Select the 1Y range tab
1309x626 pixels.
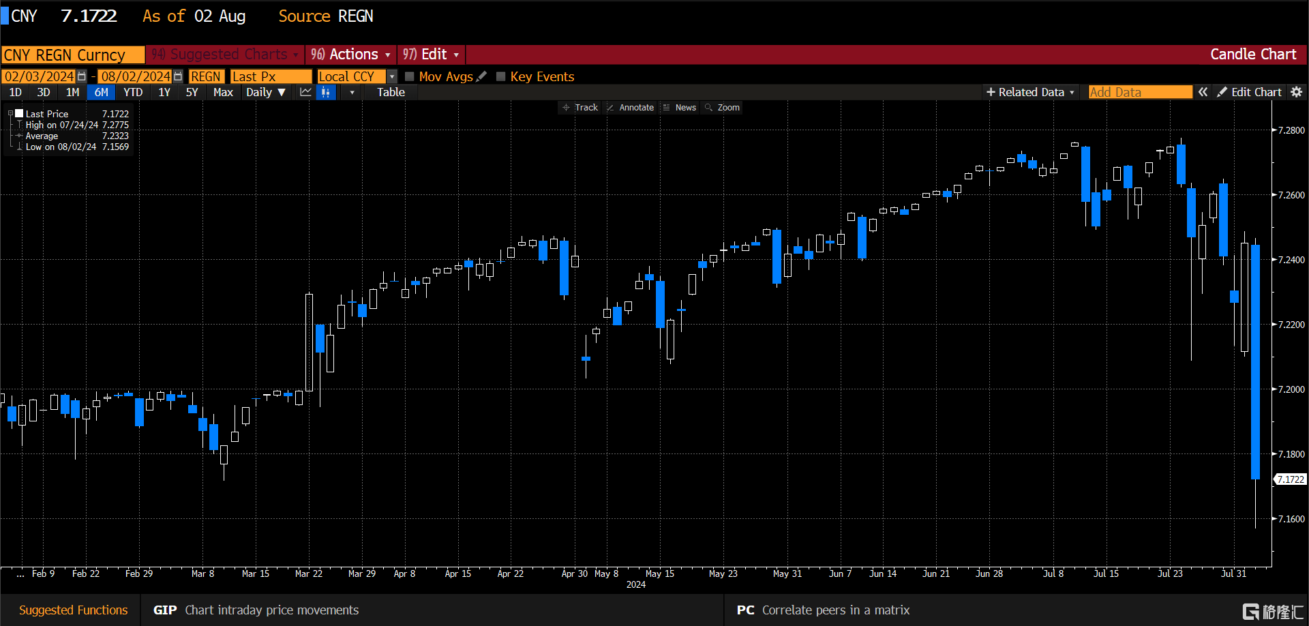coord(164,92)
